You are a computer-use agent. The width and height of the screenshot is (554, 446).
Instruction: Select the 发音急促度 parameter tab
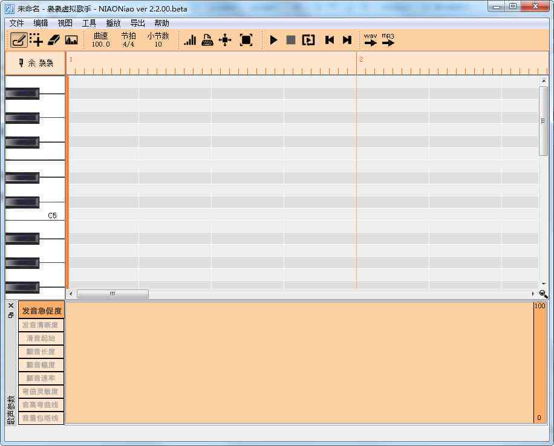click(x=41, y=311)
